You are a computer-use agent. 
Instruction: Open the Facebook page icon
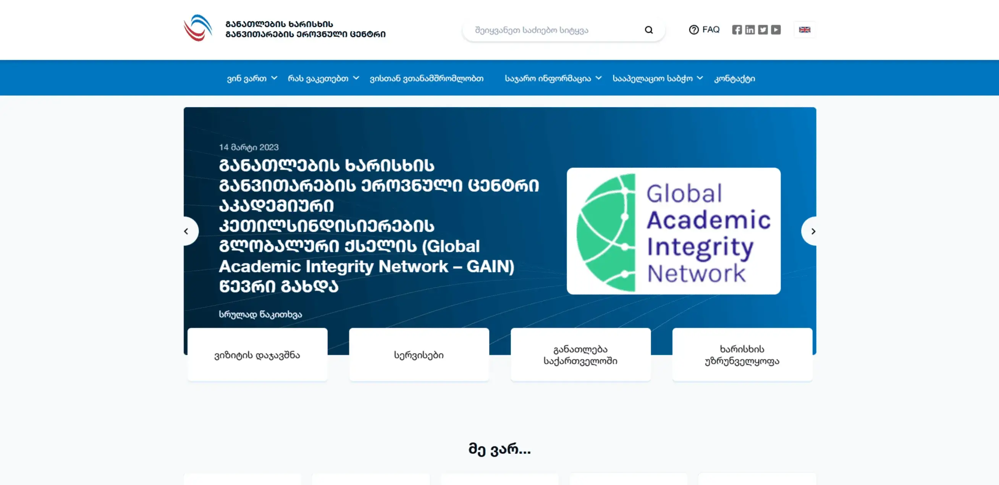tap(737, 30)
